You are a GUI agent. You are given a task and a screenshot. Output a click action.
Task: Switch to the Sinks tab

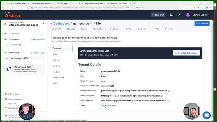tap(129, 29)
